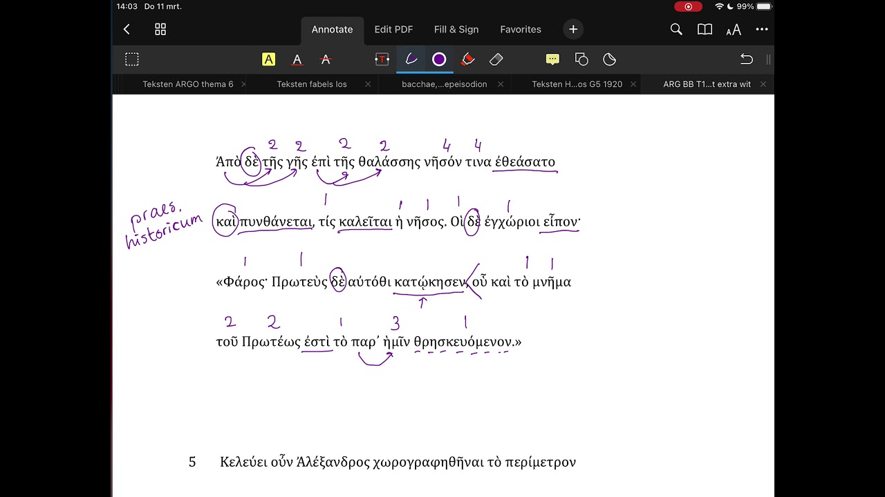Tap the word θαλάσσης in the first line
Screen dimensions: 885x497
(389, 162)
